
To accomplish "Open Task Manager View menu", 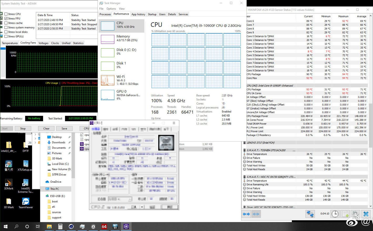I will tap(122, 9).
